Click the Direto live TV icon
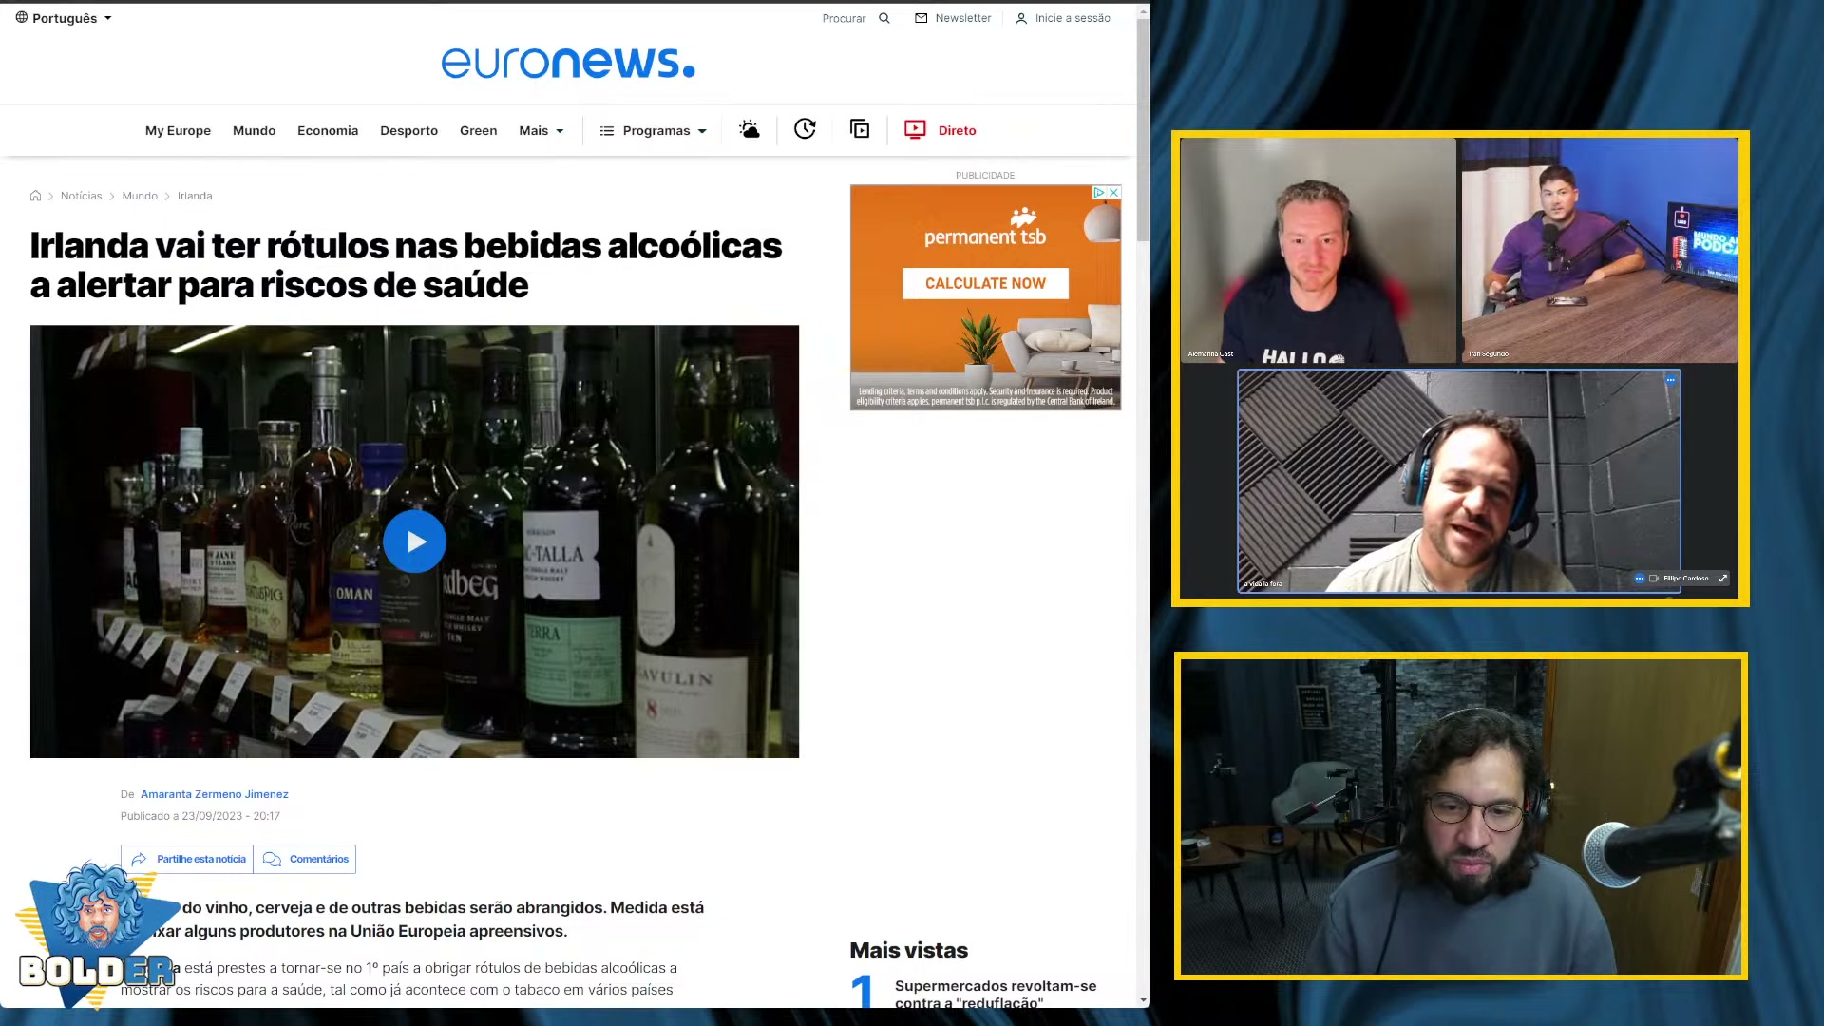This screenshot has height=1026, width=1824. tap(915, 129)
